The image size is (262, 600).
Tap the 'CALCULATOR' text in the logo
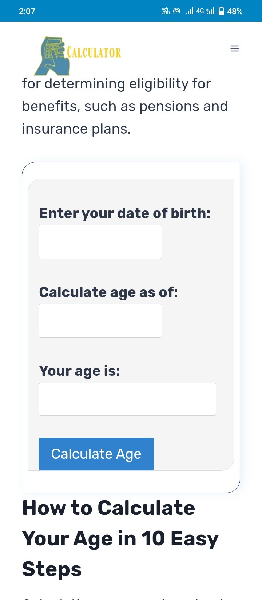(94, 53)
